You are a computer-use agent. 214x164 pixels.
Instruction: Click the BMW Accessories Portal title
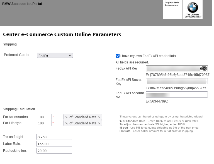(22, 4)
